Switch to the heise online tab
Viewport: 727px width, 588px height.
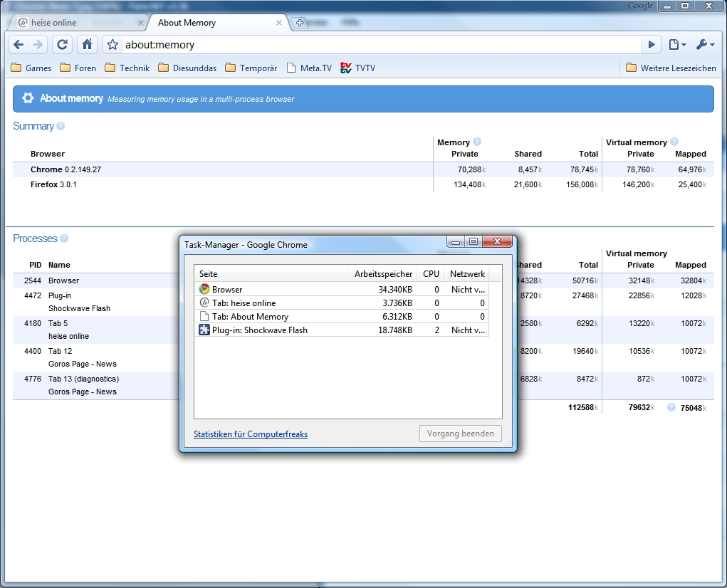(79, 23)
